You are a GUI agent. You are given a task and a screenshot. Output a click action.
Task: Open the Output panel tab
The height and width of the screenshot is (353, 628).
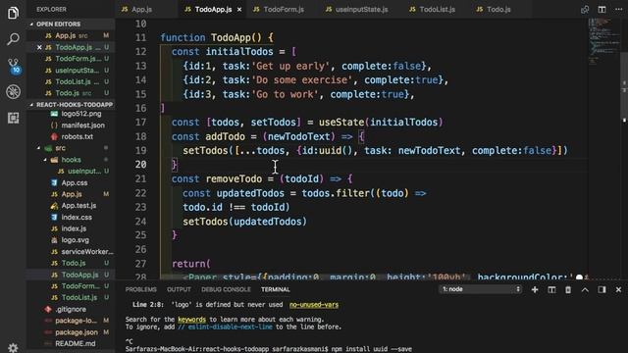(x=179, y=289)
